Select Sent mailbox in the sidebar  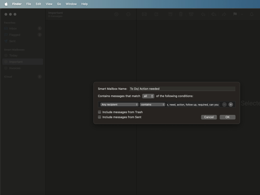(23, 41)
